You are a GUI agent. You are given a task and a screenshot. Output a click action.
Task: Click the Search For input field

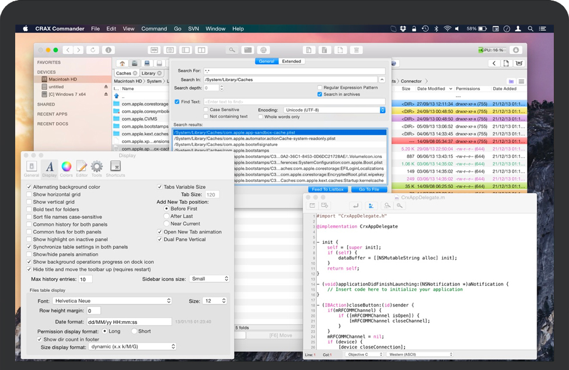(x=294, y=71)
